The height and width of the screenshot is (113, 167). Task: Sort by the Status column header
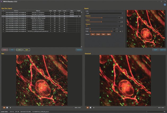(x=71, y=11)
